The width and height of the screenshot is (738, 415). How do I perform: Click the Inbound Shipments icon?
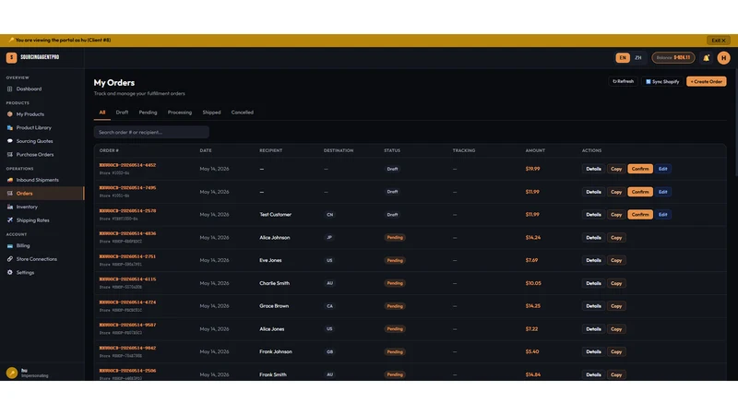tap(9, 180)
